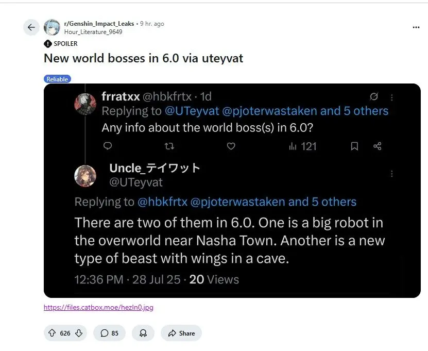
Task: Open the share icon on frratxx's tweet
Action: point(377,146)
